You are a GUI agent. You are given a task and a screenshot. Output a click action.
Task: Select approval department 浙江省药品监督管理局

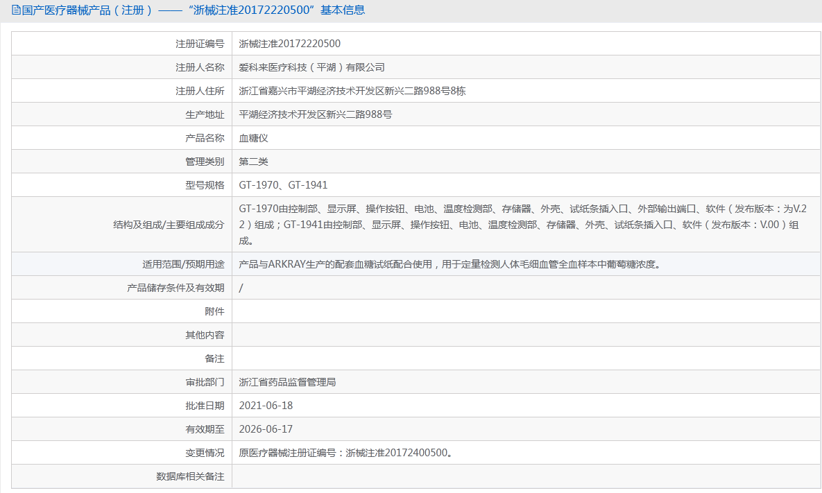287,382
